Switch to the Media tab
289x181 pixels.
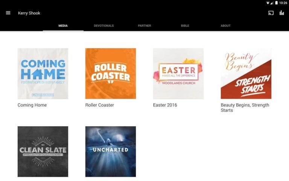pos(63,26)
